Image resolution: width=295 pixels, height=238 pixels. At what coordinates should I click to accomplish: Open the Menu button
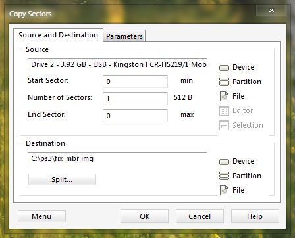tap(41, 216)
